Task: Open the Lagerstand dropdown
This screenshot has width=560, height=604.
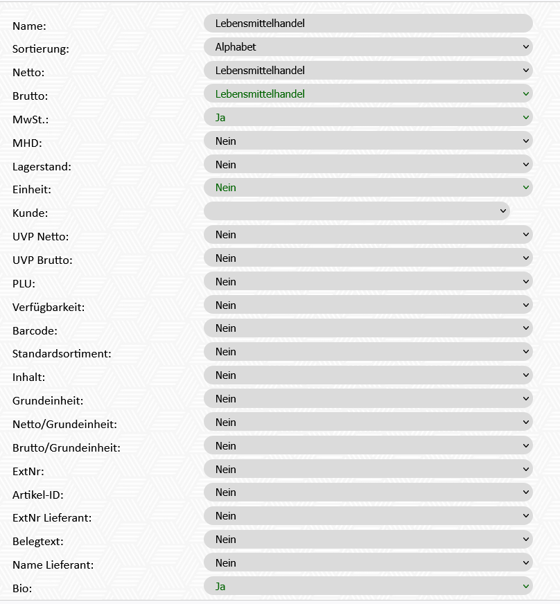Action: pos(367,165)
